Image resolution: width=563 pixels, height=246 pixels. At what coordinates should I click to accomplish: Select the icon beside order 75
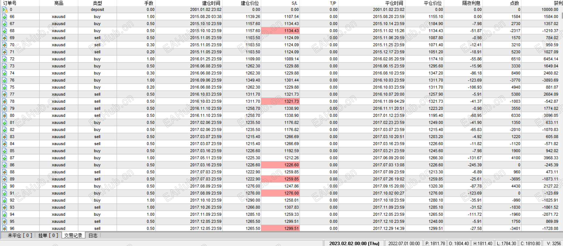[x=4, y=87]
